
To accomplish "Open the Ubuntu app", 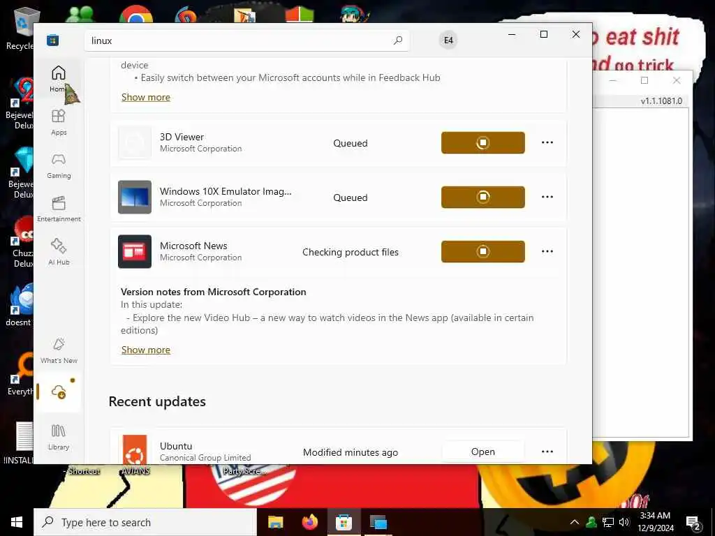I will tap(483, 452).
